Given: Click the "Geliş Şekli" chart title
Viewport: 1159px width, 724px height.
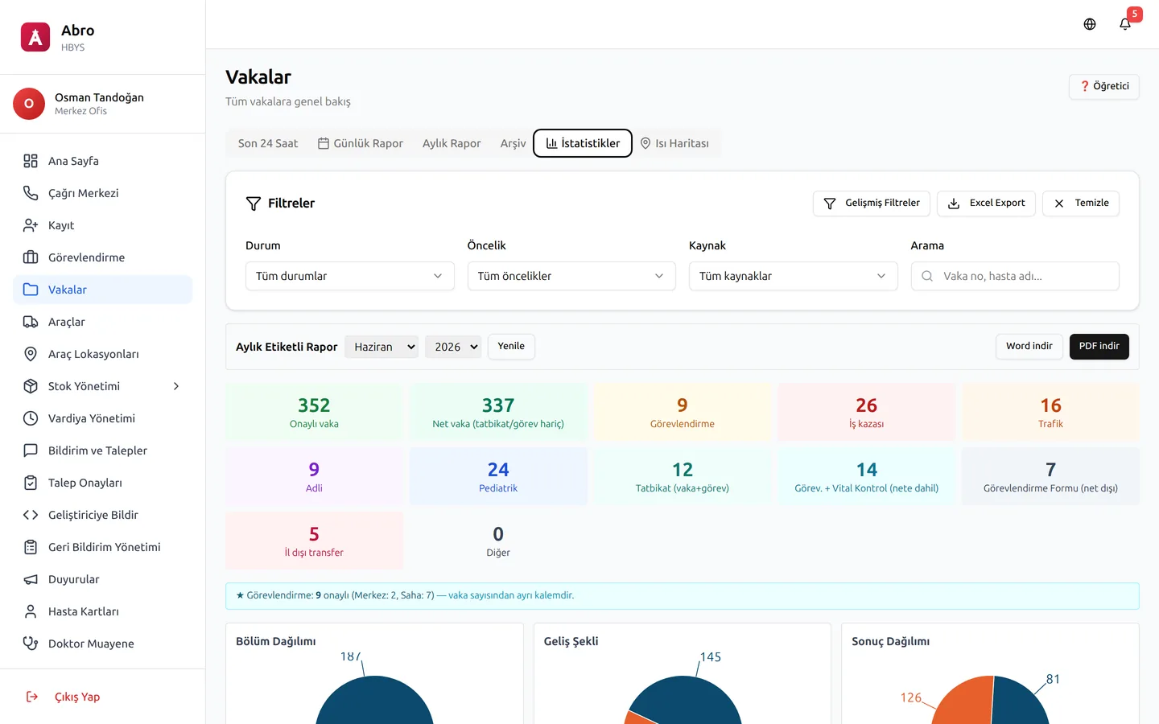Looking at the screenshot, I should coord(571,641).
